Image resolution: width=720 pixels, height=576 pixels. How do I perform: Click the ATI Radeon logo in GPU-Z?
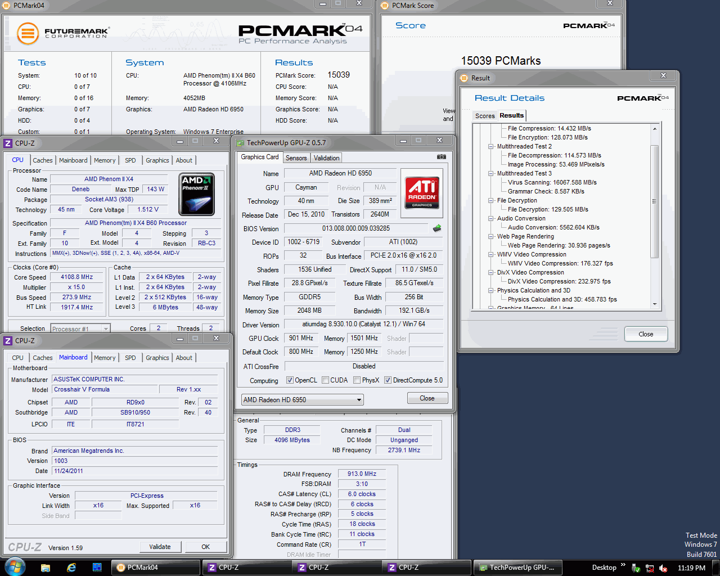pyautogui.click(x=422, y=193)
